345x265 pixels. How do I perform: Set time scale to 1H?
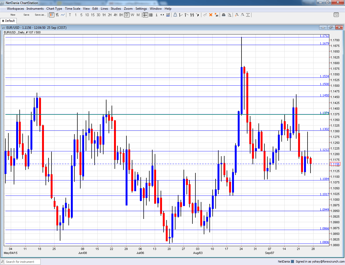(104, 15)
